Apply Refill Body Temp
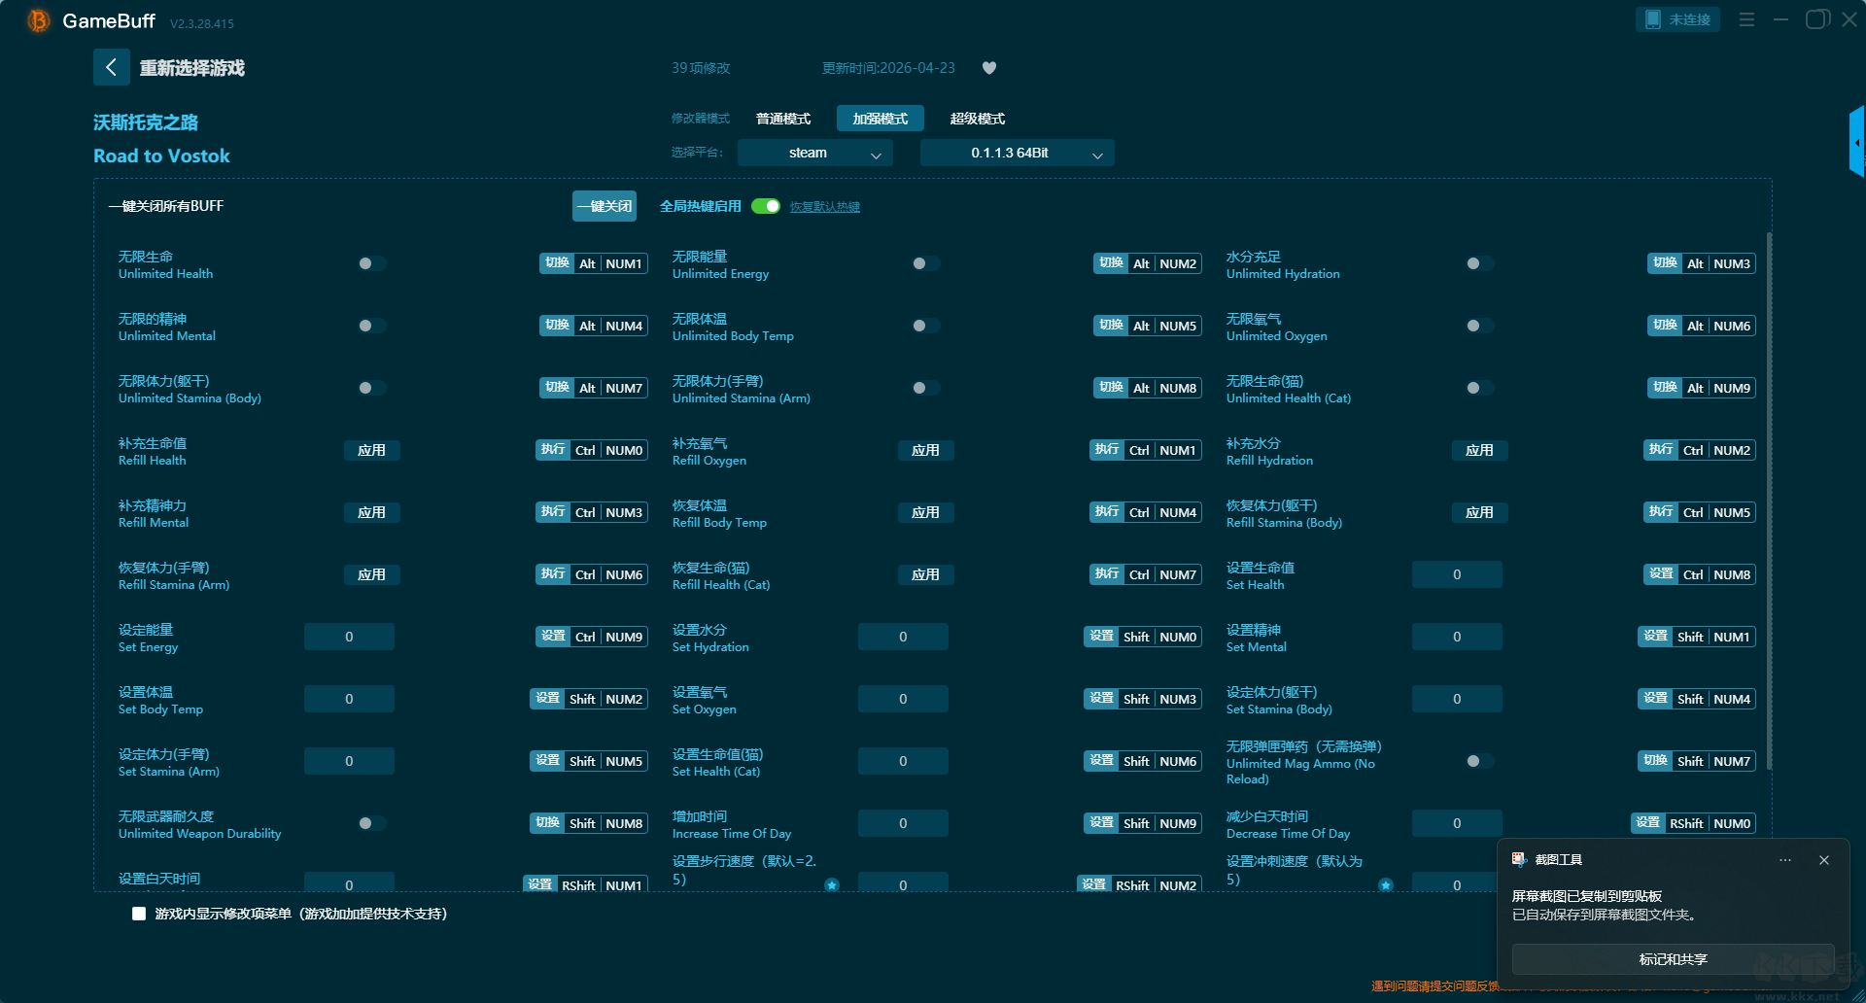The width and height of the screenshot is (1866, 1003). tap(925, 512)
